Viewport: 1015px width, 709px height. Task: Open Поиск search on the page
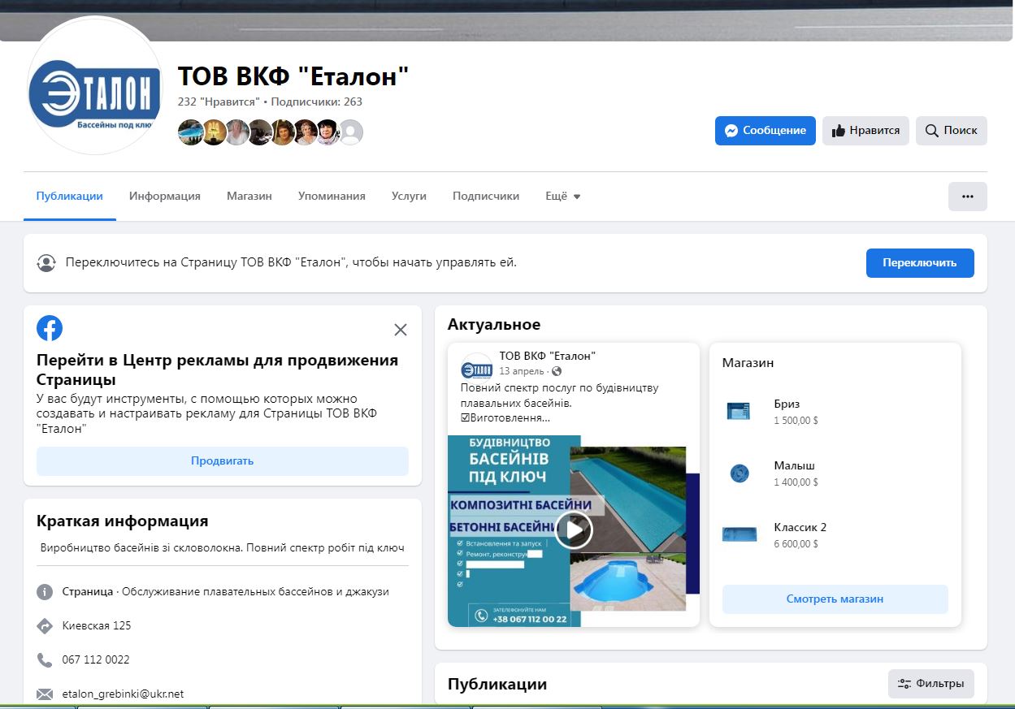(x=952, y=131)
